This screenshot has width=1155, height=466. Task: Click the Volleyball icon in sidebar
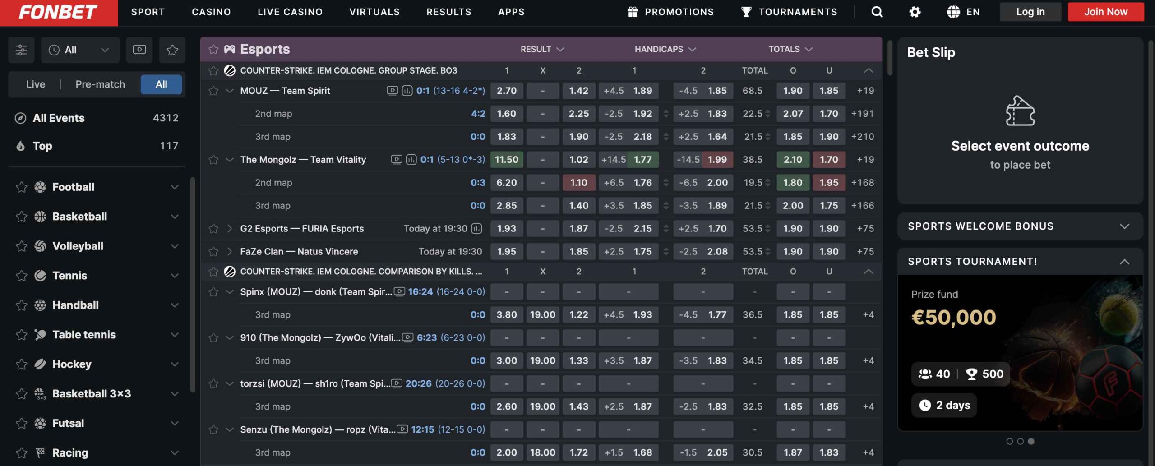pos(40,246)
